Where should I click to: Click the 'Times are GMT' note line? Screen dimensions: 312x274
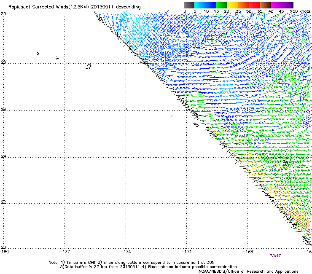point(132,263)
